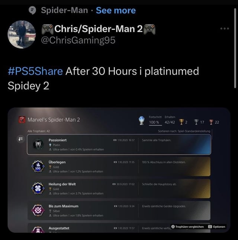The height and width of the screenshot is (240, 238).
Task: Click the Heilung der Welt trophy badge
Action: 38,188
